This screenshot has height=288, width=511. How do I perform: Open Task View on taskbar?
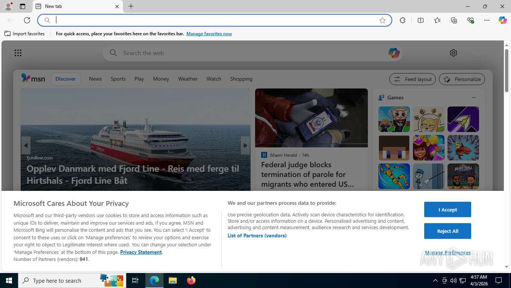(135, 280)
